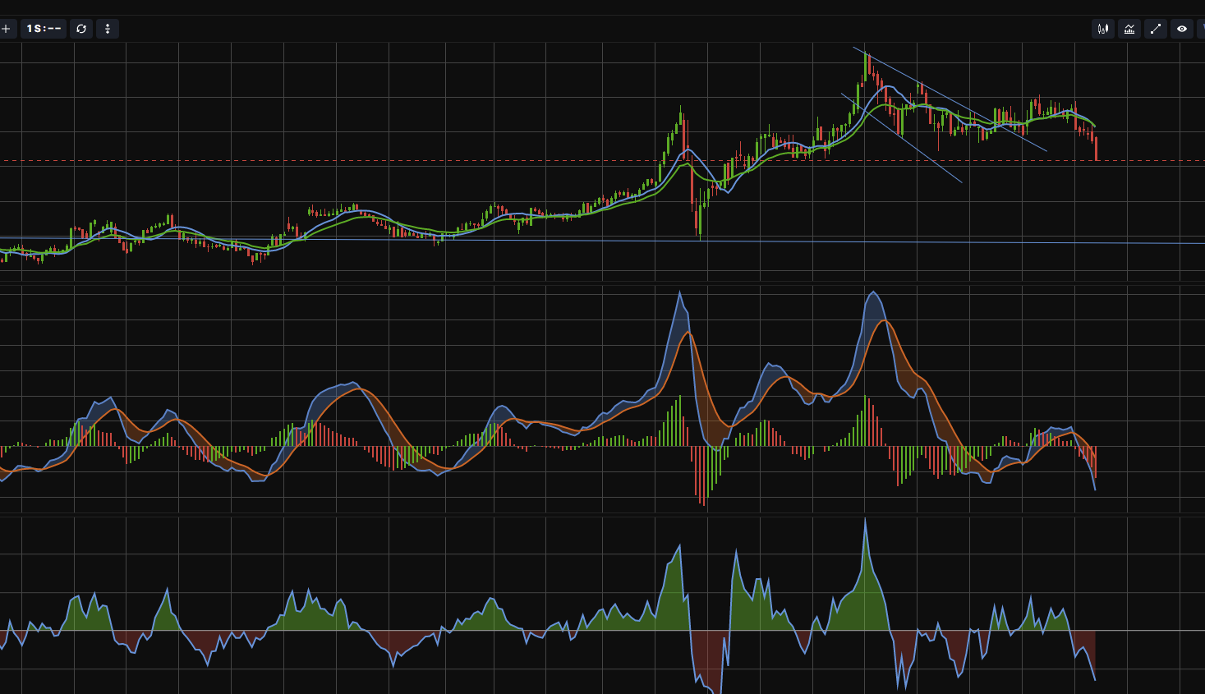Click the refresh chart icon

81,29
